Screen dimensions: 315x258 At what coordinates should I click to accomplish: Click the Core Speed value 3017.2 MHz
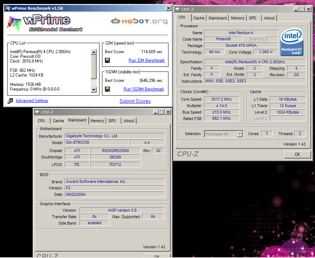point(221,99)
